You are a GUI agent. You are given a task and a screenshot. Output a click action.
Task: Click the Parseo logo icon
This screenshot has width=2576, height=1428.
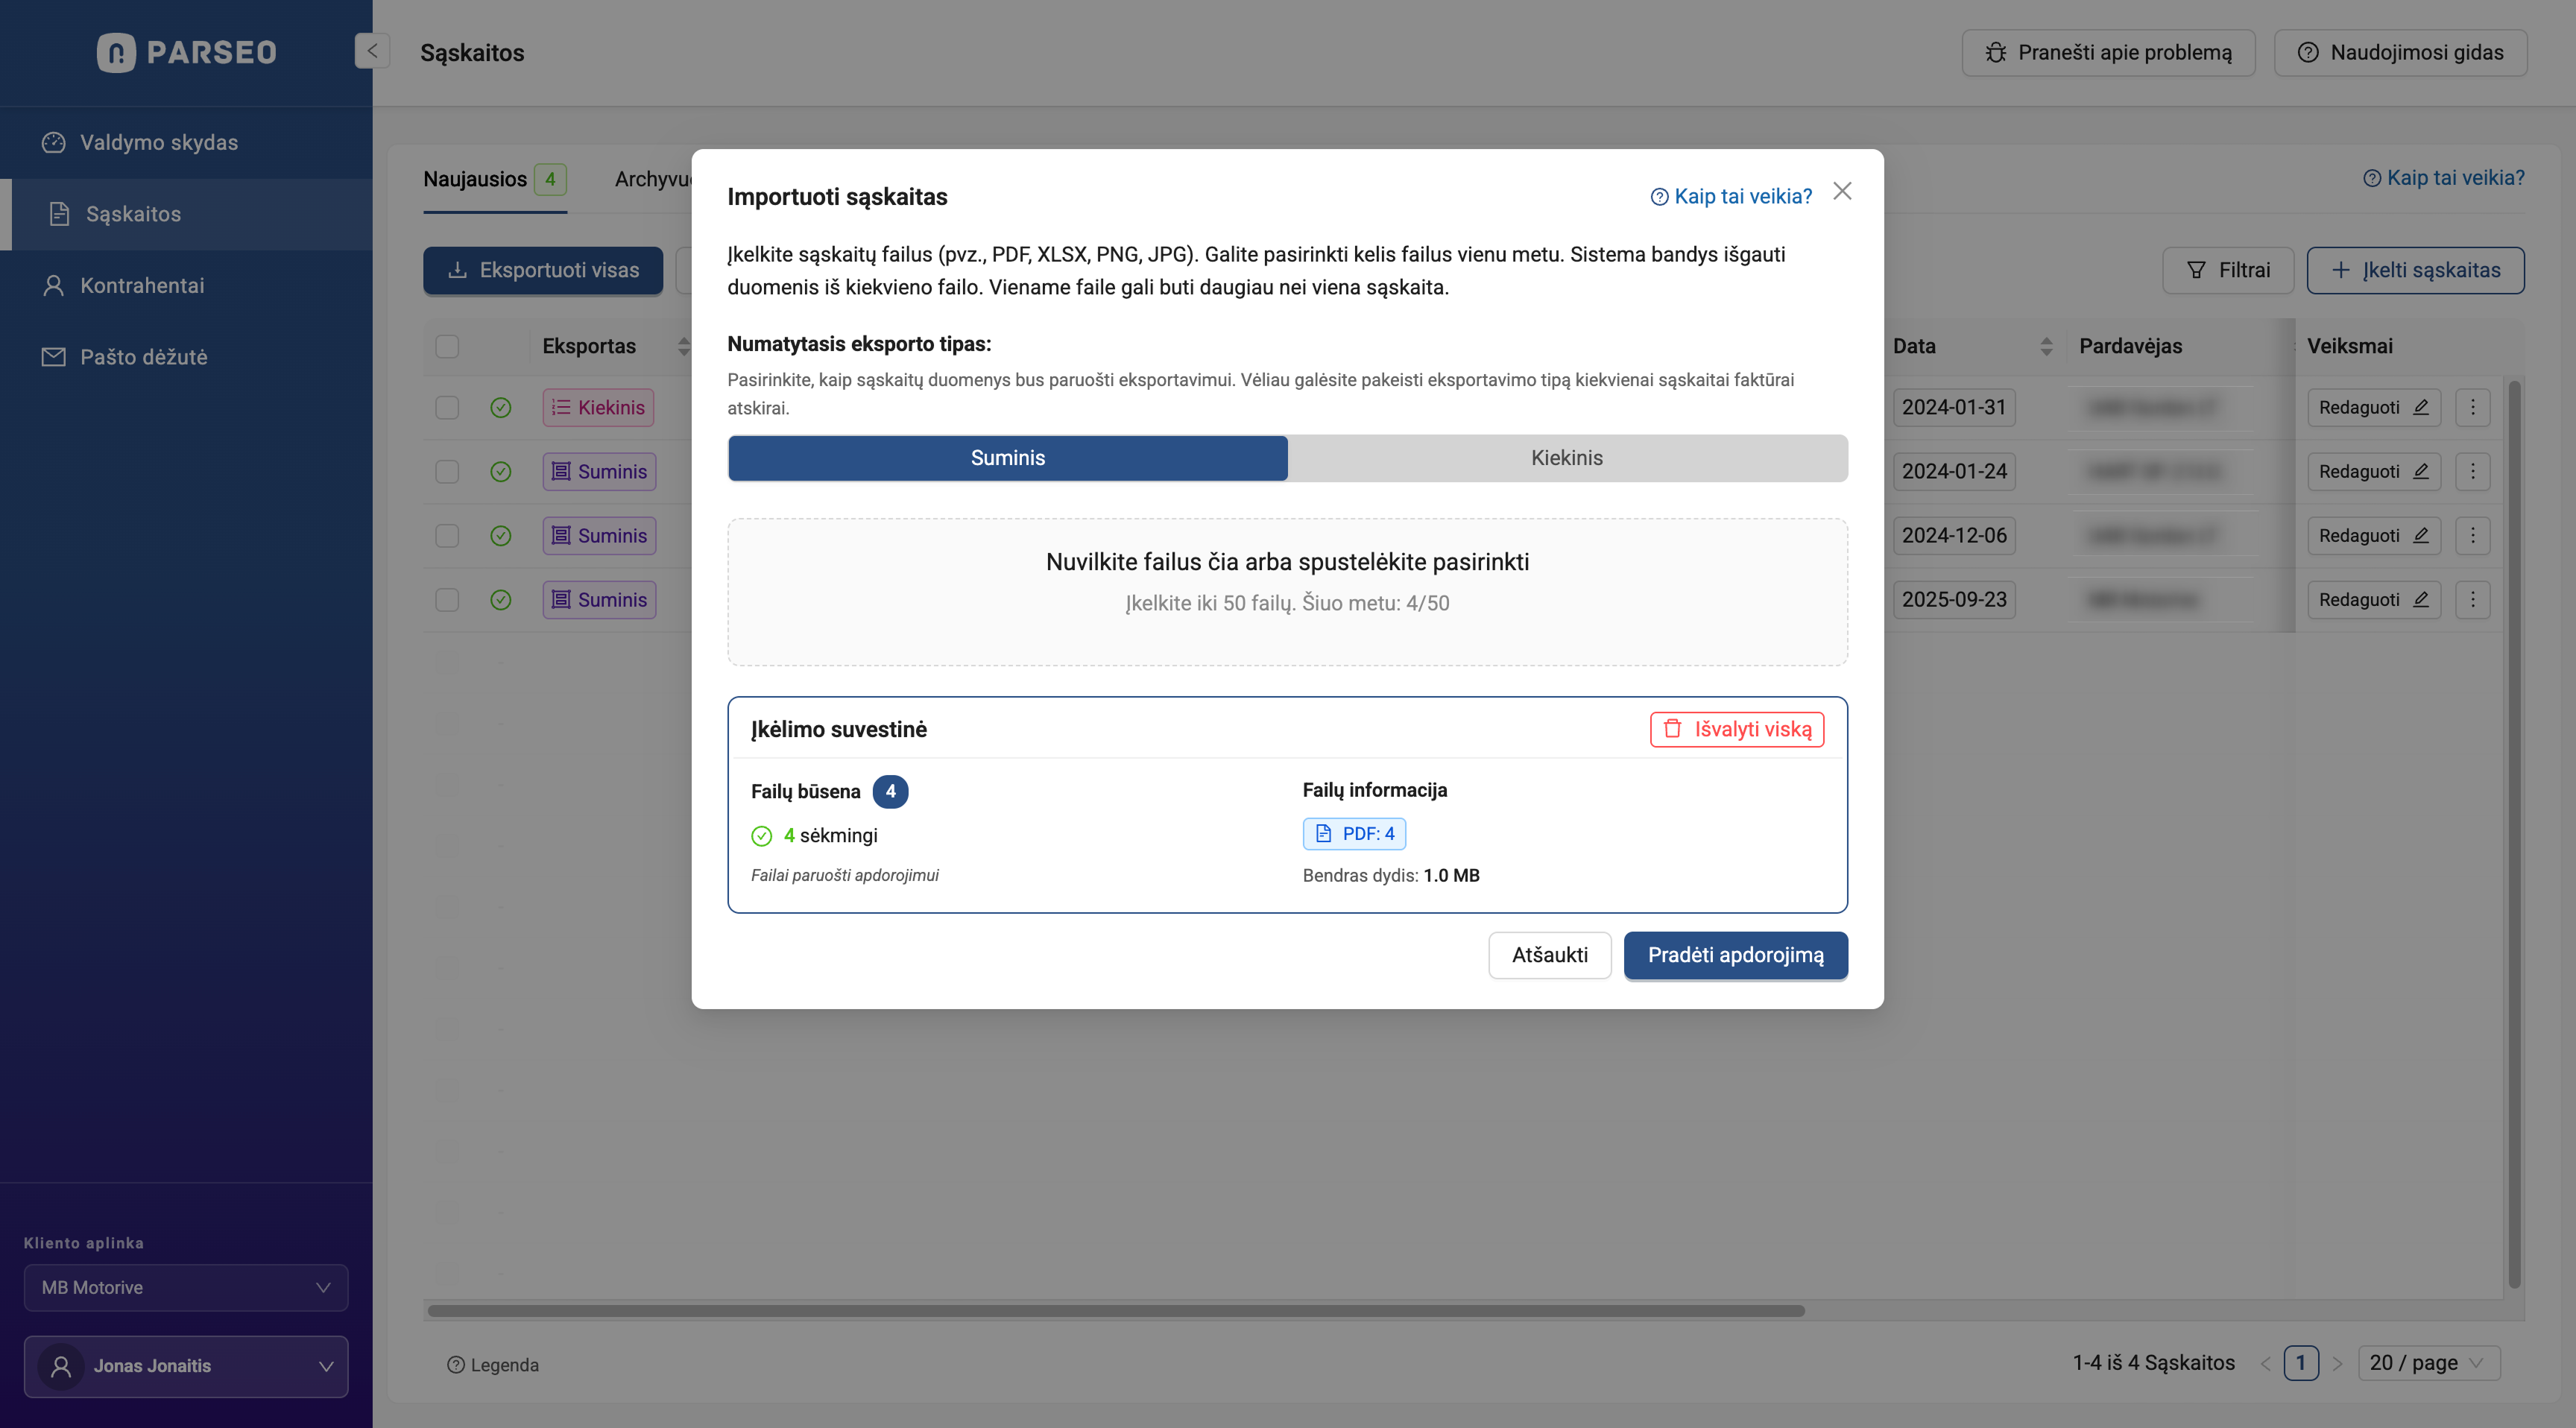[x=116, y=52]
